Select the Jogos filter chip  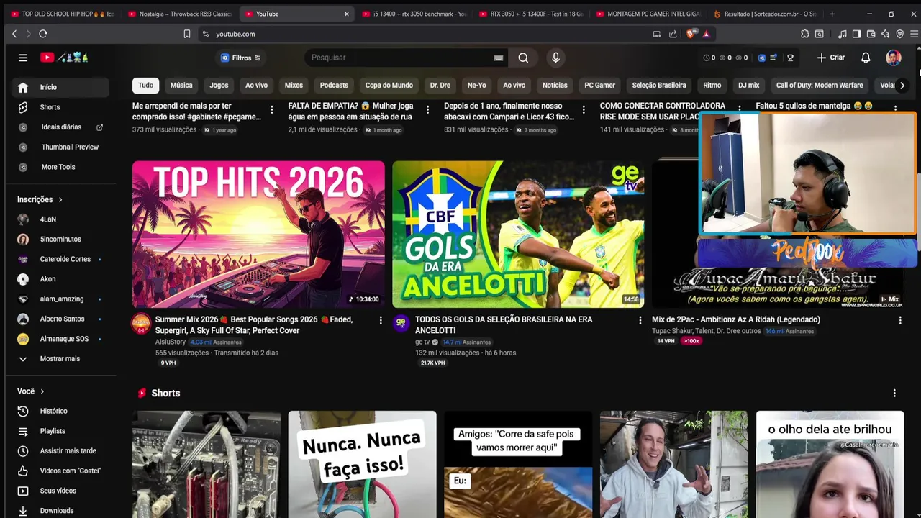(219, 85)
